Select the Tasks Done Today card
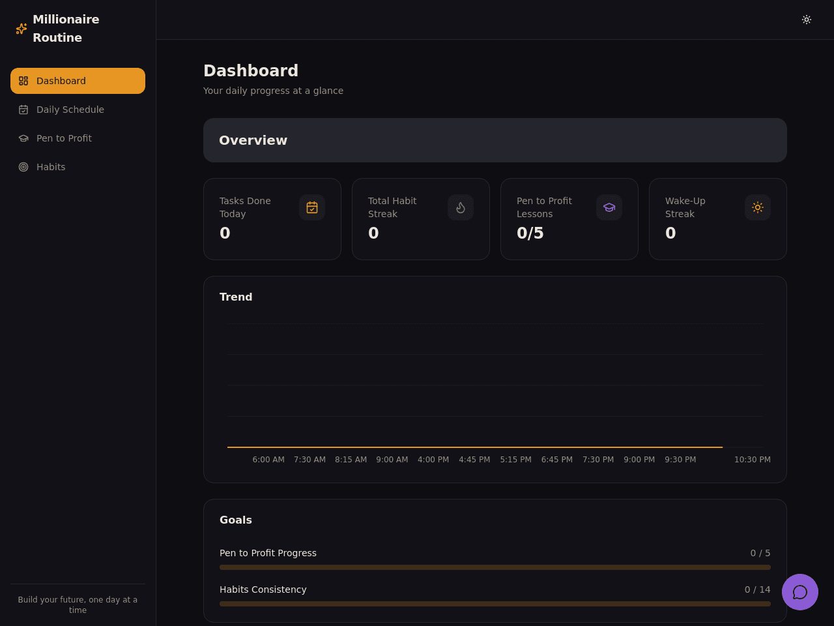Screen dimensions: 834x626 point(272,219)
